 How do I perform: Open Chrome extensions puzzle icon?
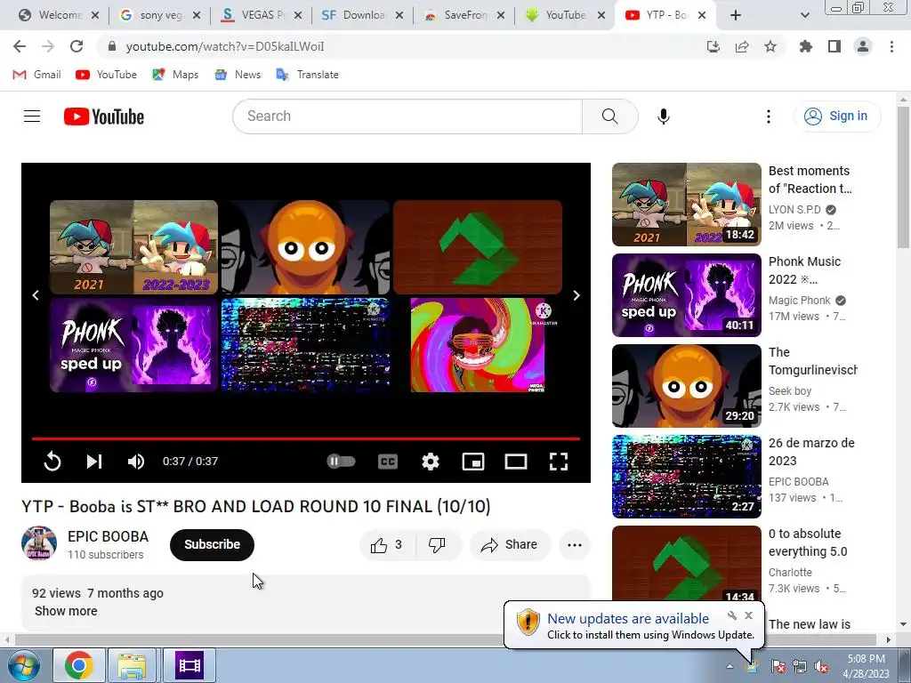coord(806,46)
